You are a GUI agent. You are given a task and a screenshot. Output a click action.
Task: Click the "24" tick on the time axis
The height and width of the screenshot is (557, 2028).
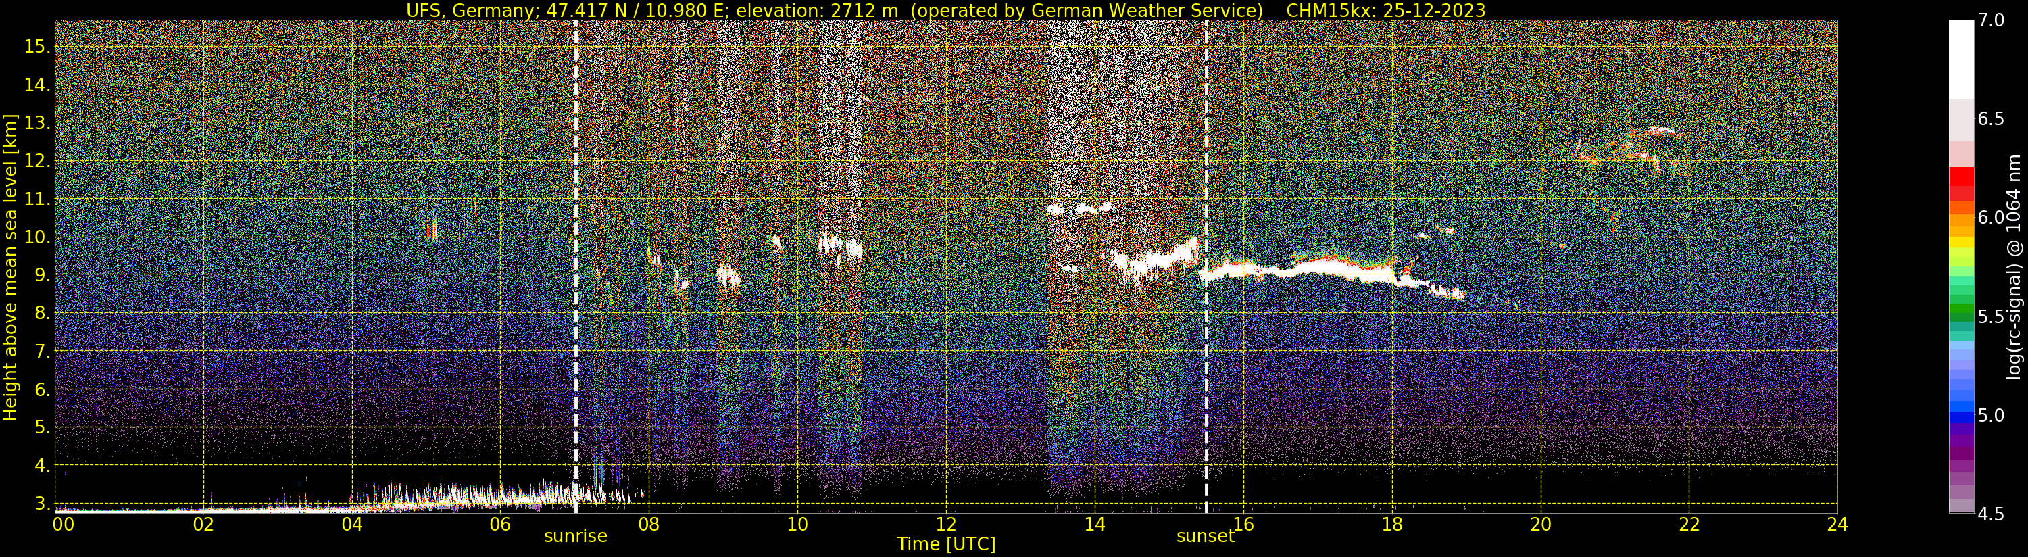pyautogui.click(x=1837, y=525)
